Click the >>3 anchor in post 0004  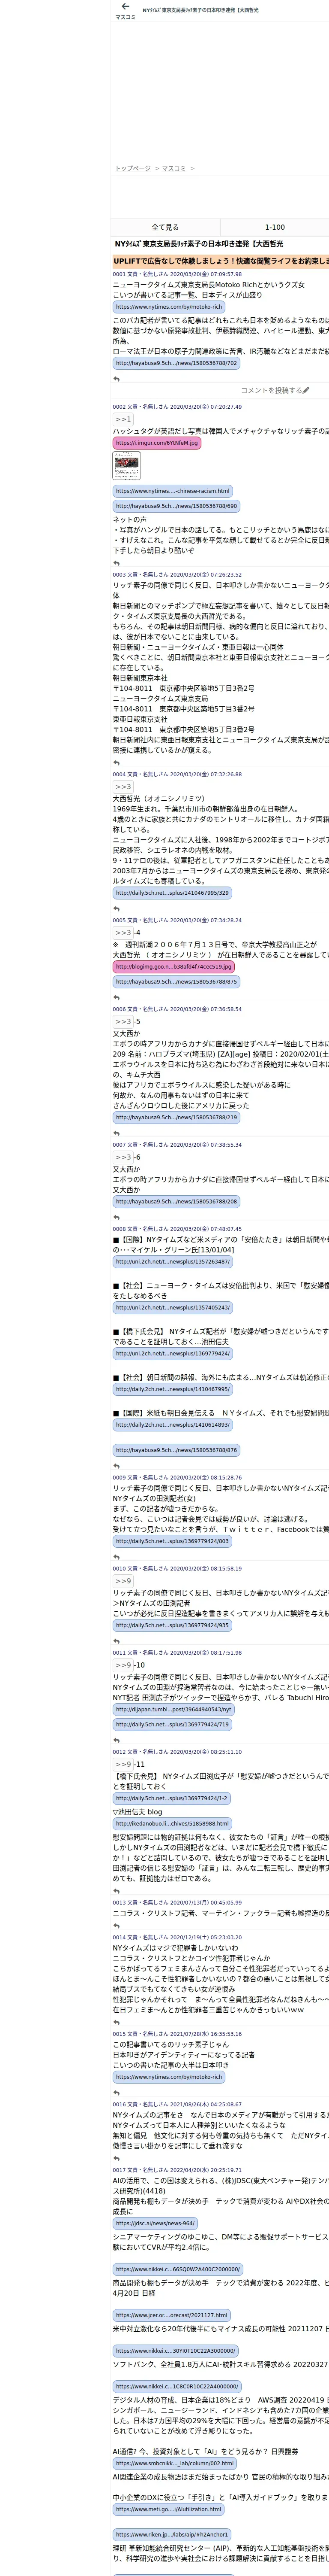(x=122, y=786)
